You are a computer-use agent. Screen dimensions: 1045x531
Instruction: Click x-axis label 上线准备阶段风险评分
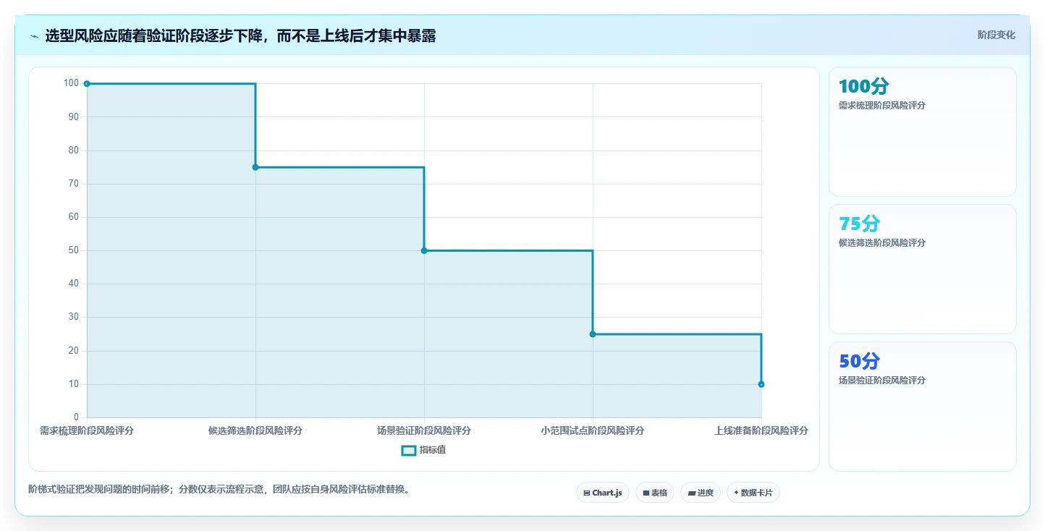tap(761, 430)
